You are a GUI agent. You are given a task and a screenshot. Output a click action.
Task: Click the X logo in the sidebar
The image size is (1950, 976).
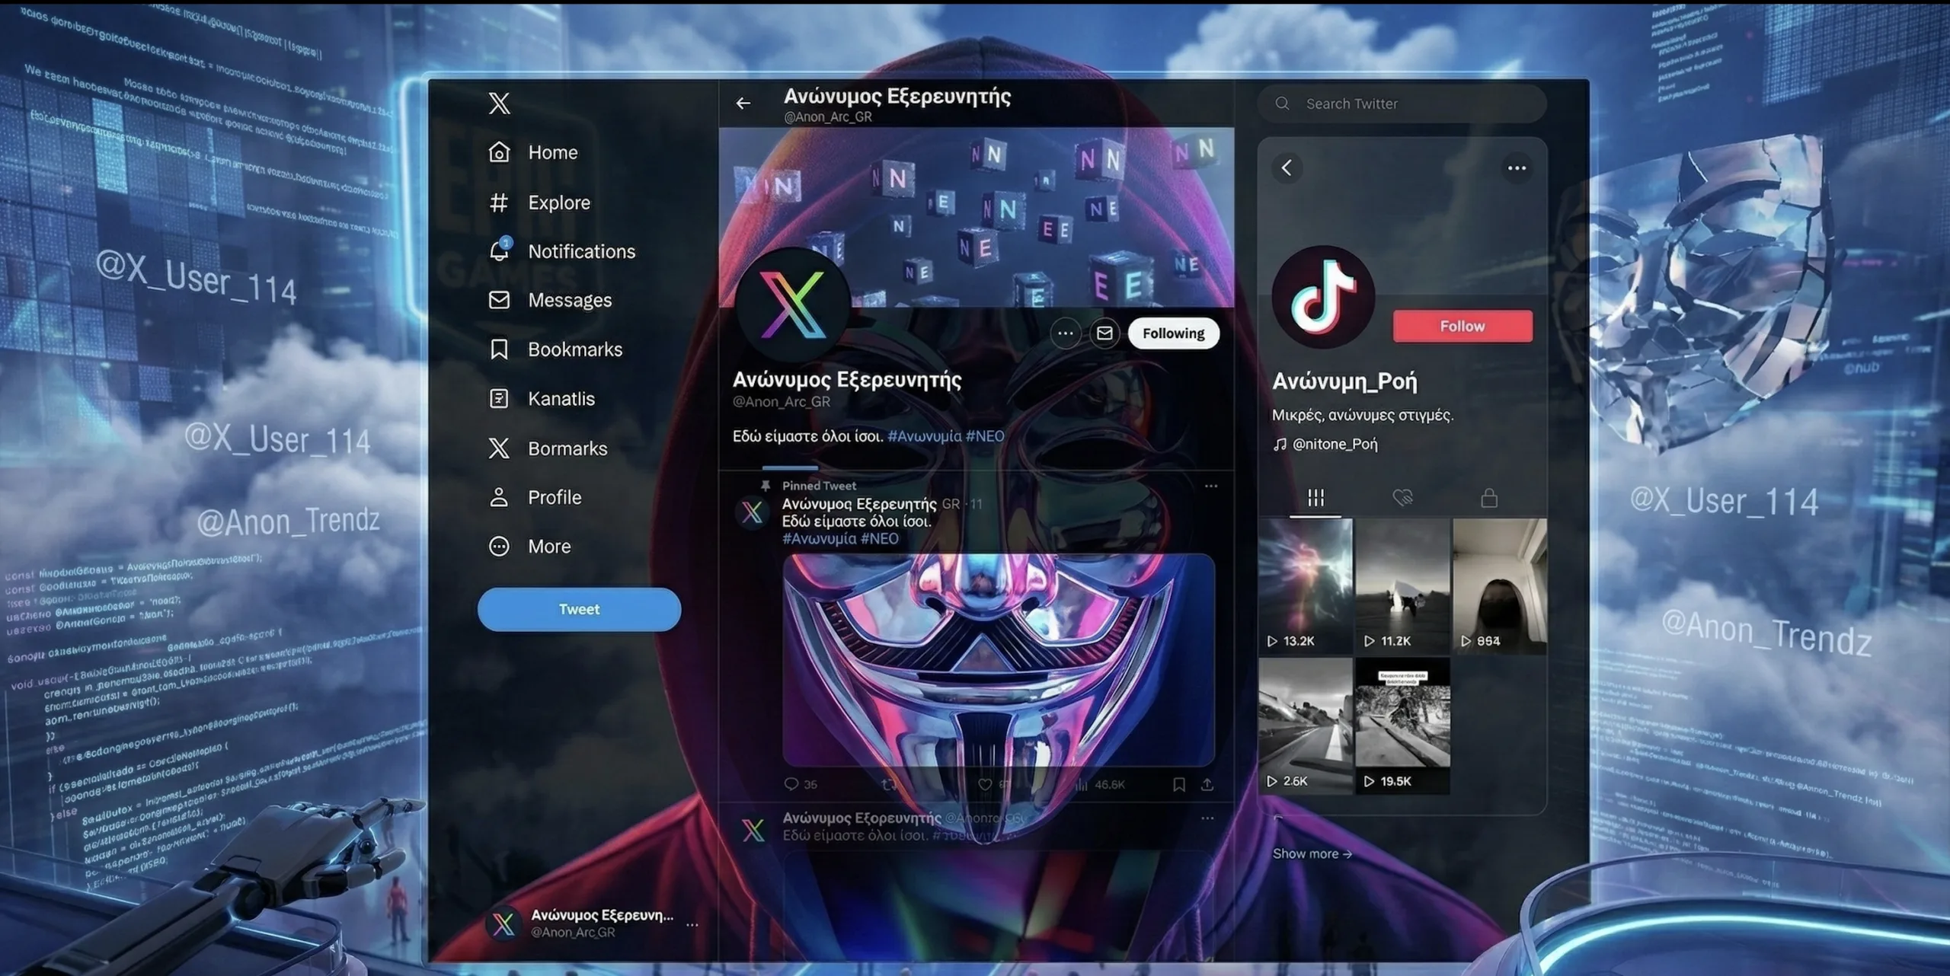(499, 104)
